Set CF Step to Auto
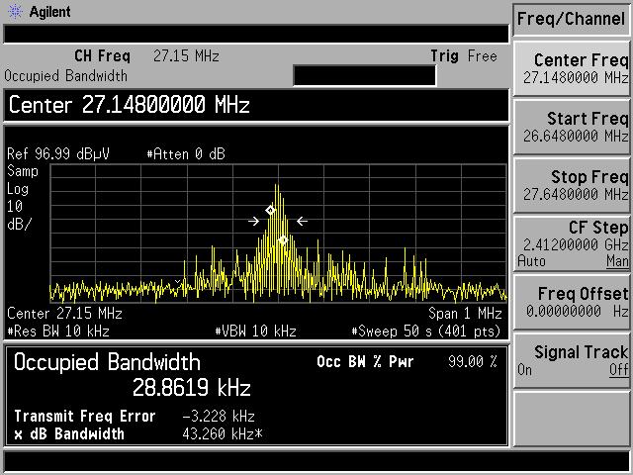Viewport: 633px width, 475px height. 530,261
